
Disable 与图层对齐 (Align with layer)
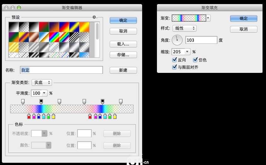click(x=175, y=67)
